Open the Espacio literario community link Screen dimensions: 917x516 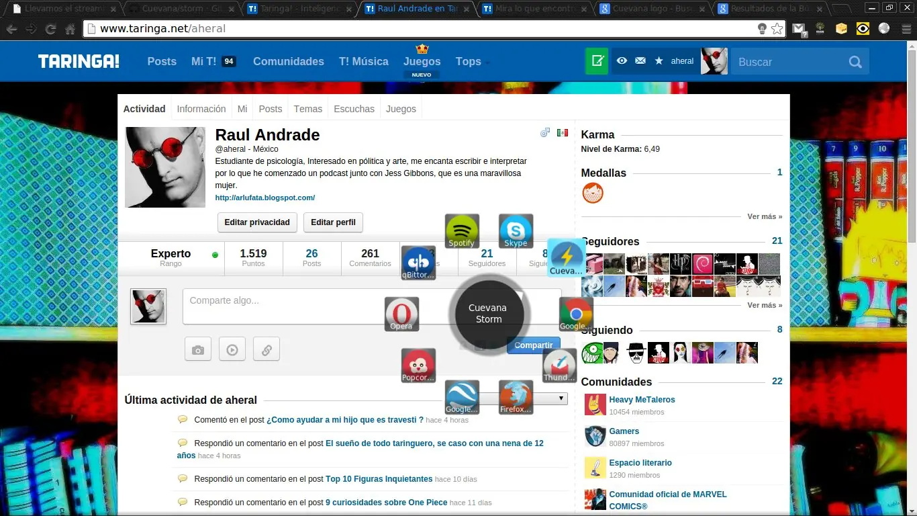click(640, 463)
